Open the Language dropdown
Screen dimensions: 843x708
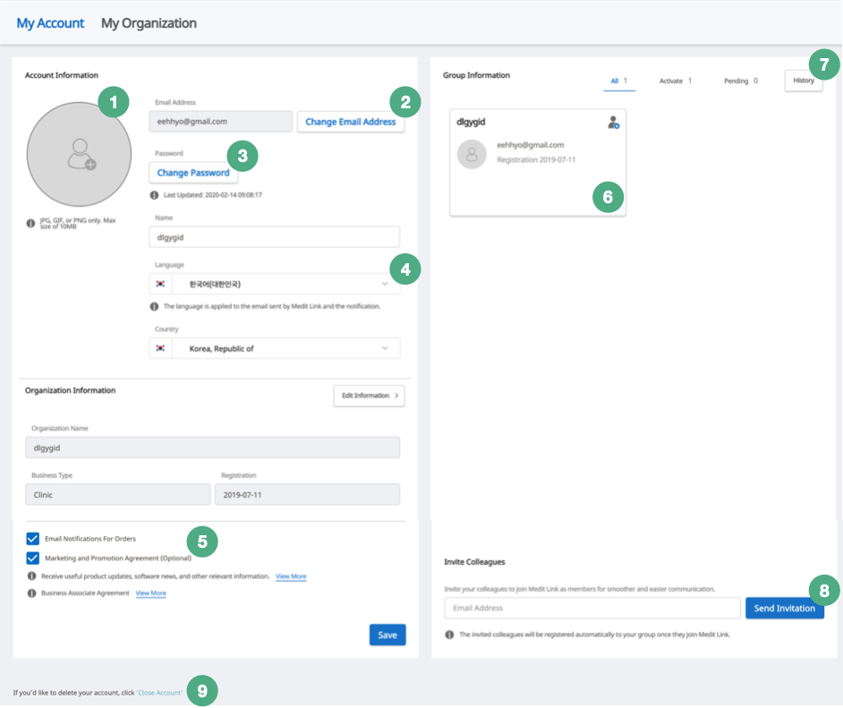(x=275, y=284)
